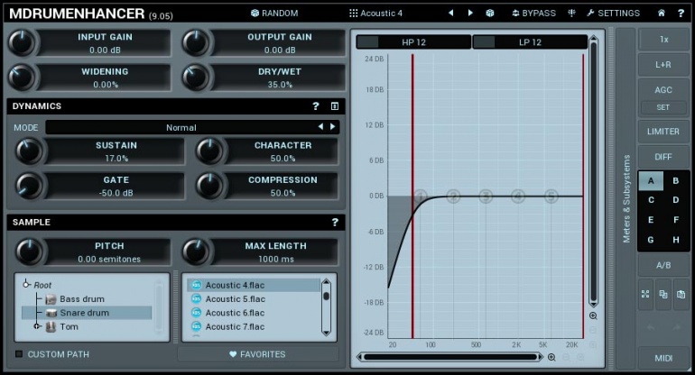Expand the Tom folder in sample tree

pos(37,326)
